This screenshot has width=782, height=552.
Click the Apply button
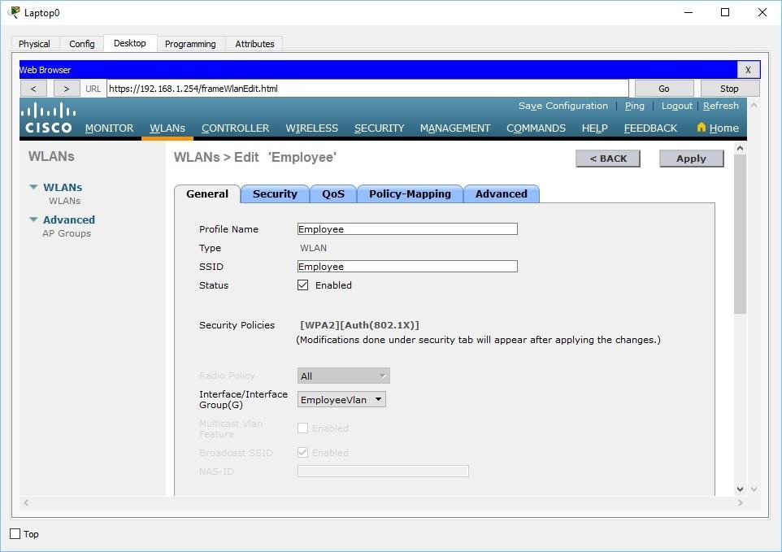[690, 159]
